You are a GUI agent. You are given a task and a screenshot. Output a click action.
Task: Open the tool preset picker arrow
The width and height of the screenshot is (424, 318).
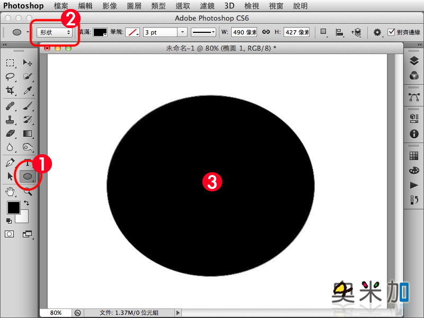pyautogui.click(x=28, y=32)
